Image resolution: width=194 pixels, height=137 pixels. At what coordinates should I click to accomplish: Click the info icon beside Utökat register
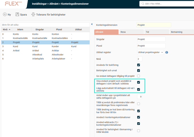coord(166,52)
